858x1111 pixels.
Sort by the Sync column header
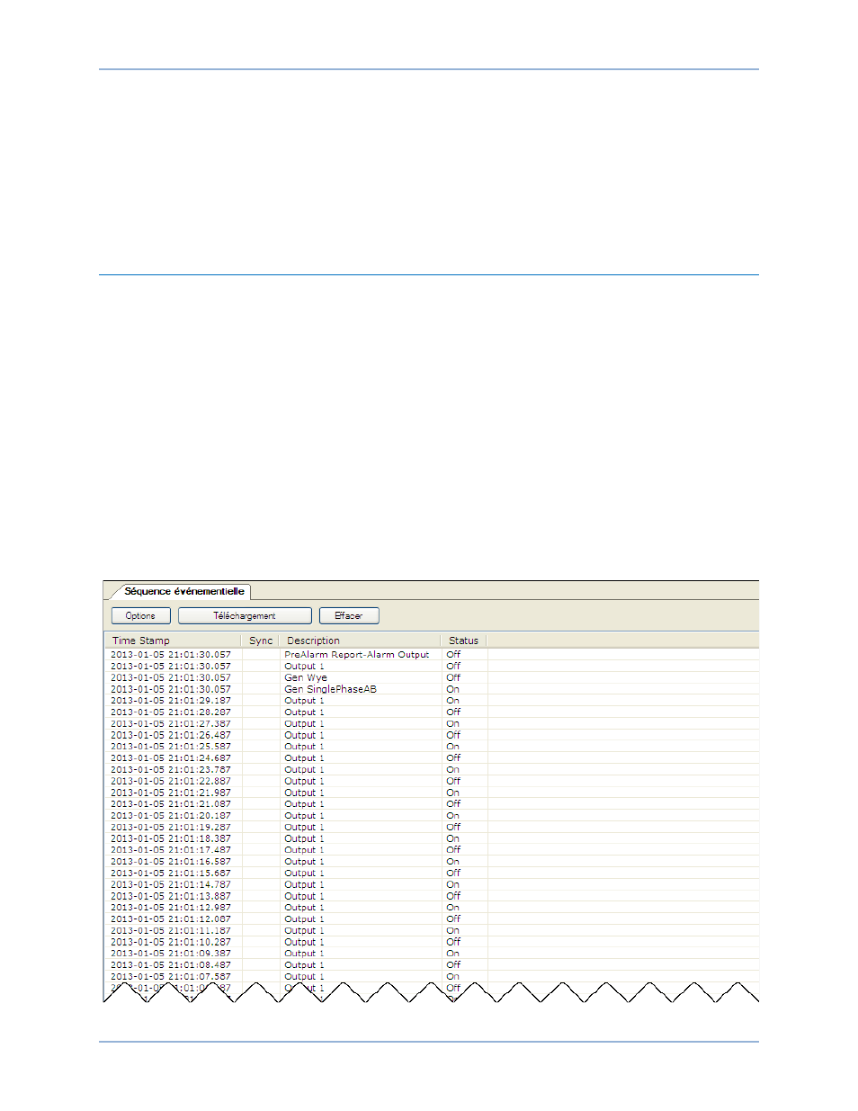[x=261, y=641]
